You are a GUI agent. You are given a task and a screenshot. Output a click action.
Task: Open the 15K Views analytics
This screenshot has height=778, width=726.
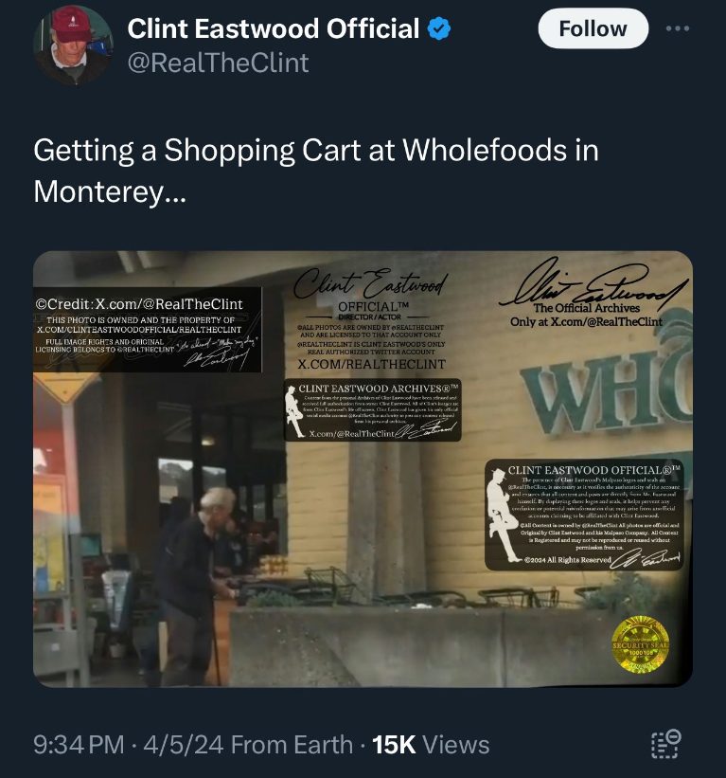point(431,745)
